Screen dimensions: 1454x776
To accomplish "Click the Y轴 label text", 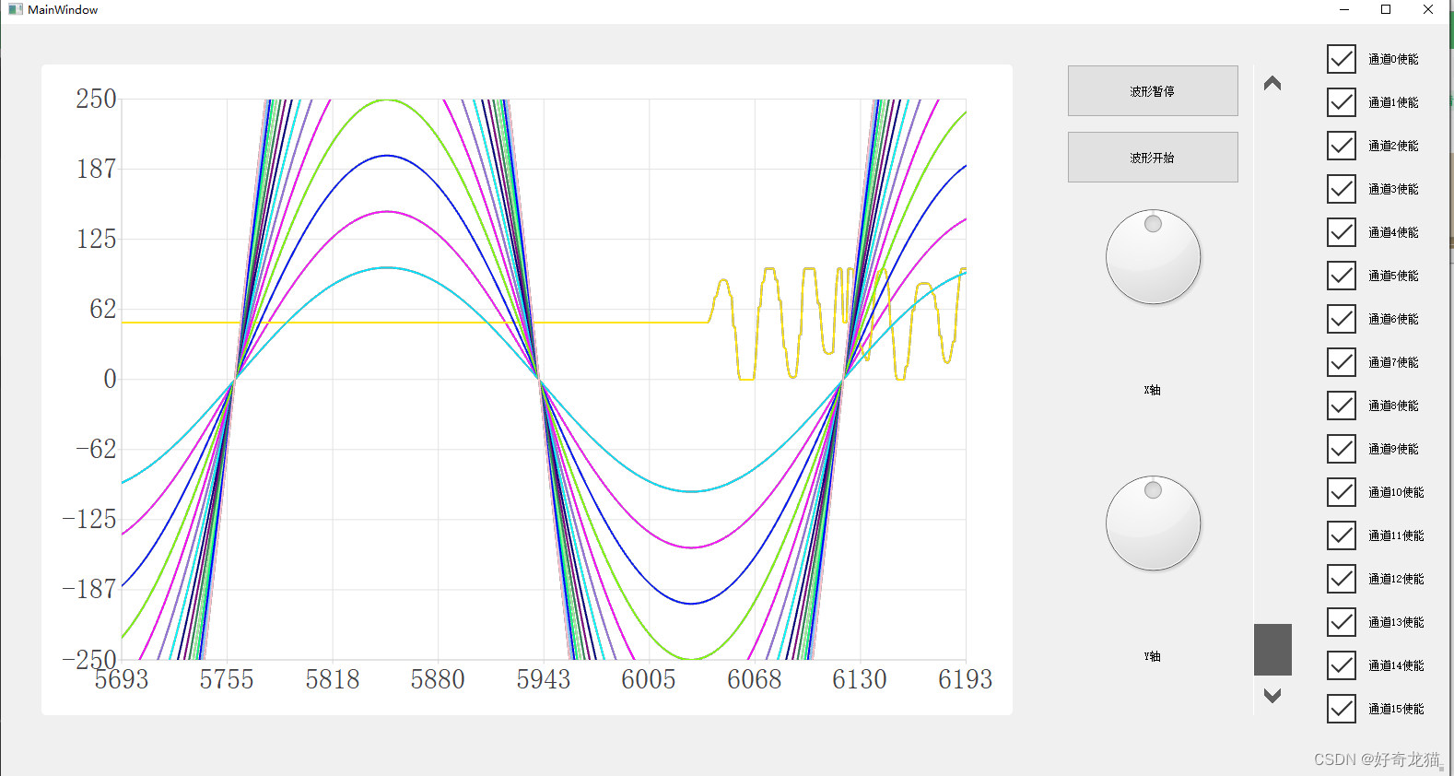I will pyautogui.click(x=1153, y=656).
